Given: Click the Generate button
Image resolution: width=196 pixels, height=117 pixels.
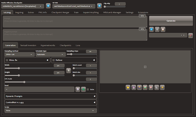Looking at the screenshot, I should pos(171,21).
